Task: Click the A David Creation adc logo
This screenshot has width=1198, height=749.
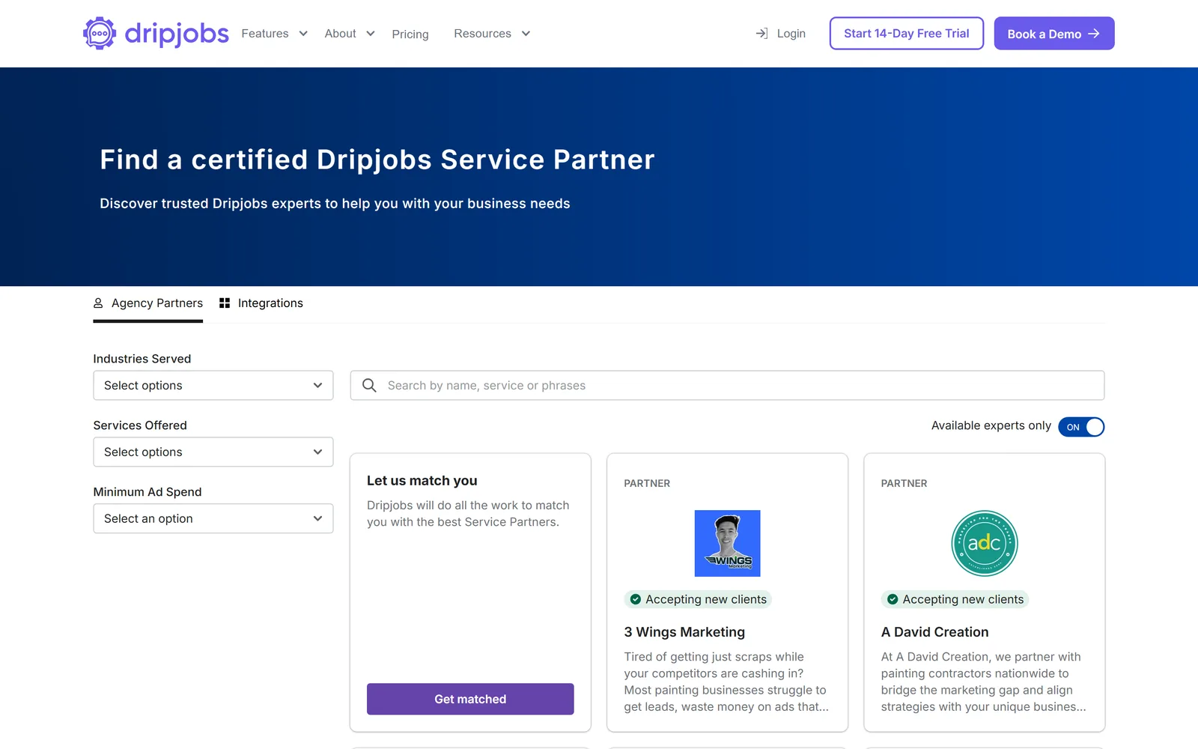Action: click(x=984, y=543)
